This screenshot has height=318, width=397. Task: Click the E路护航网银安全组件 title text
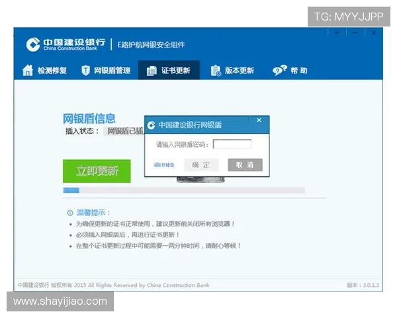[x=151, y=45]
